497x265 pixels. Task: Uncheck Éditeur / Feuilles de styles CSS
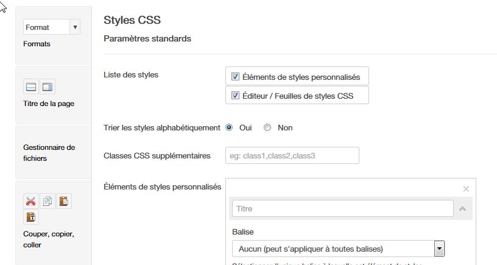235,95
